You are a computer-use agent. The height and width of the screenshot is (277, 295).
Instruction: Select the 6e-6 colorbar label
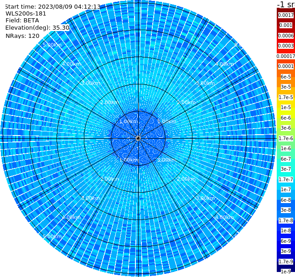click(x=286, y=118)
